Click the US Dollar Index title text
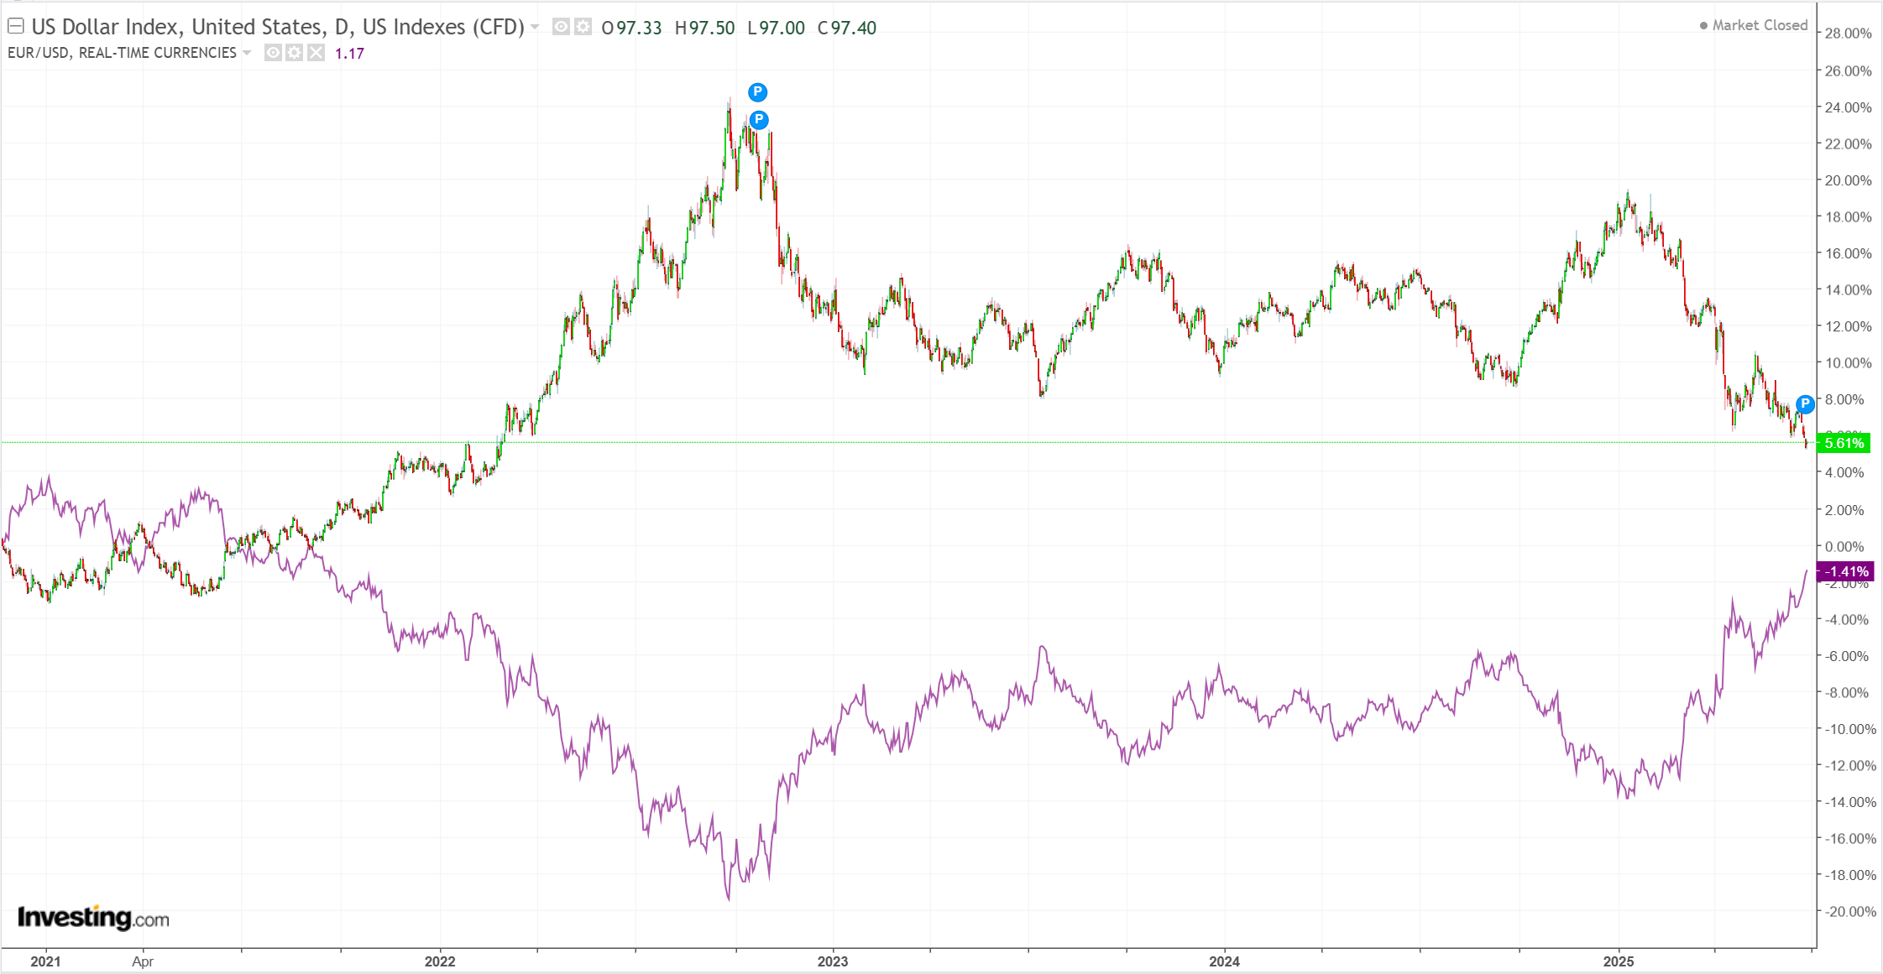This screenshot has height=974, width=1883. tap(277, 27)
